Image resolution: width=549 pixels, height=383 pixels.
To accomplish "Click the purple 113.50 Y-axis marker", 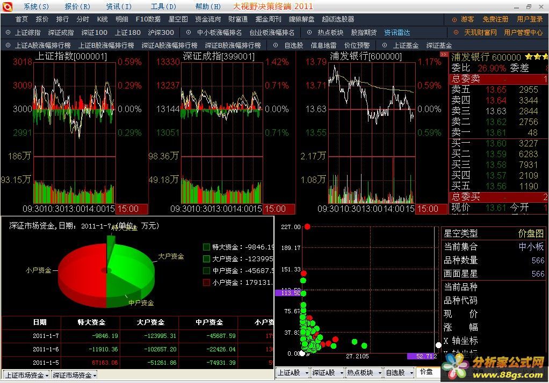I will [x=288, y=293].
